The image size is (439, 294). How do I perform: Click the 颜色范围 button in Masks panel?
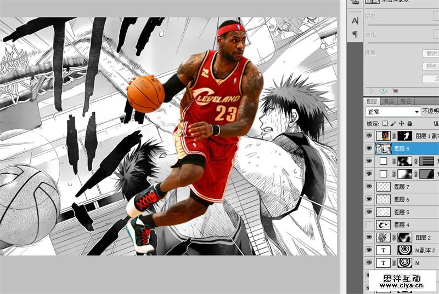pyautogui.click(x=431, y=66)
